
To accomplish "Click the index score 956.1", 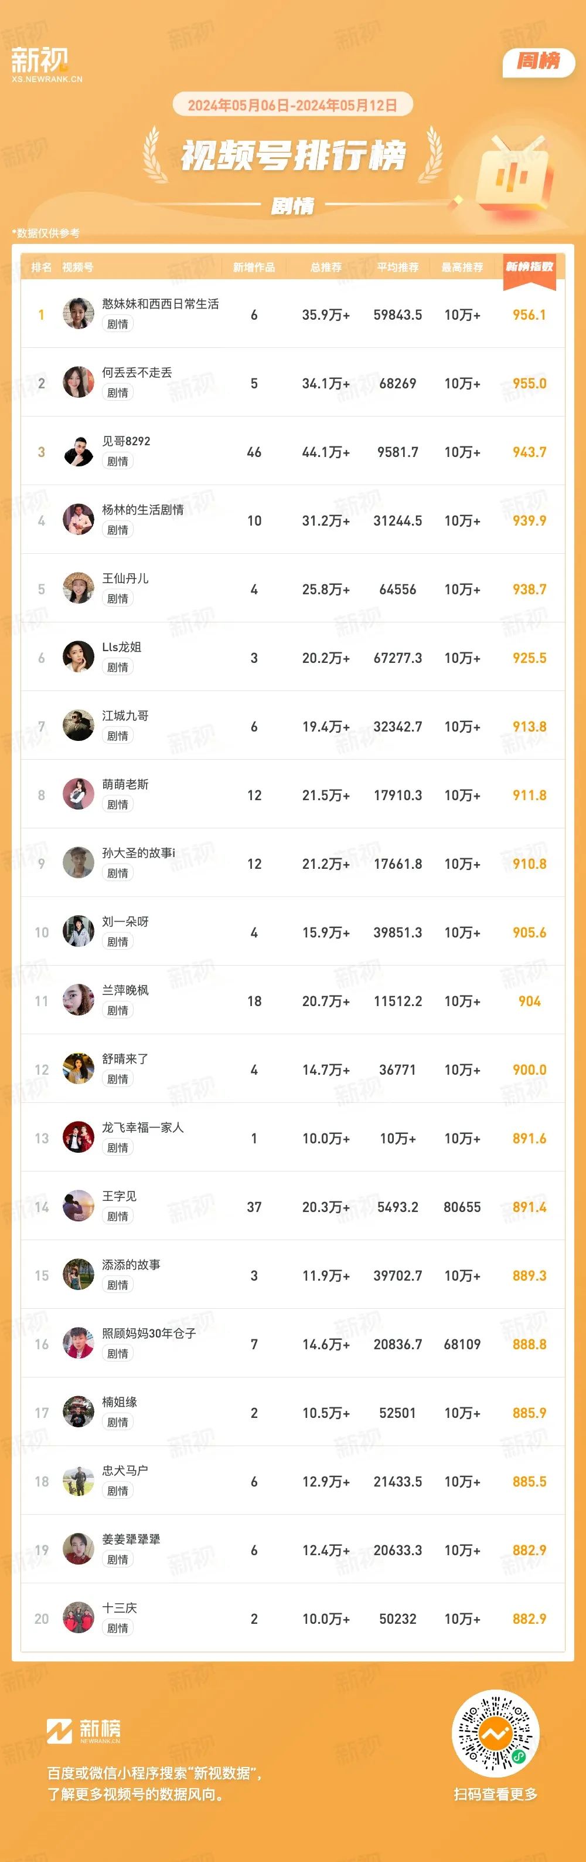I will click(529, 314).
